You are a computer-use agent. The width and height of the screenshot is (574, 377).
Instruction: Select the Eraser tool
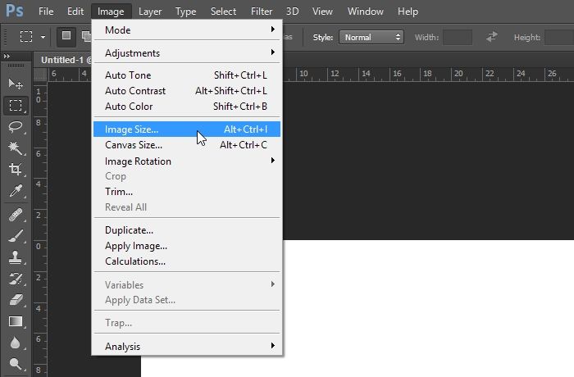[x=16, y=300]
